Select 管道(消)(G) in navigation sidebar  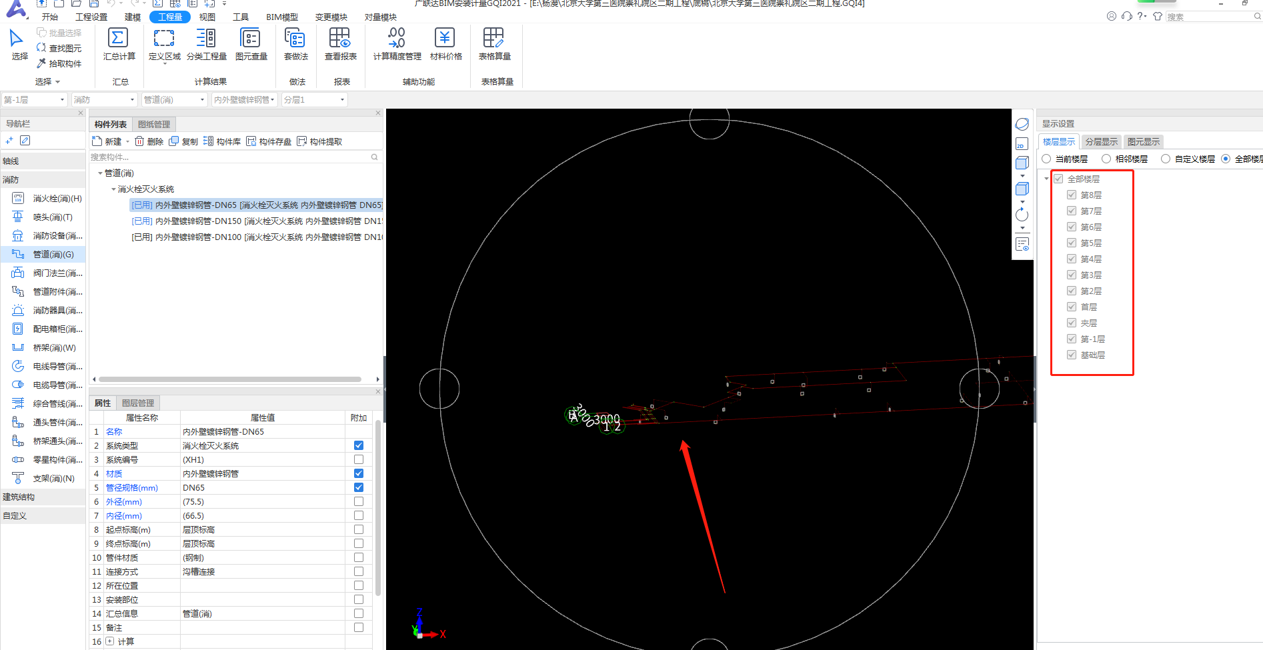pyautogui.click(x=53, y=255)
